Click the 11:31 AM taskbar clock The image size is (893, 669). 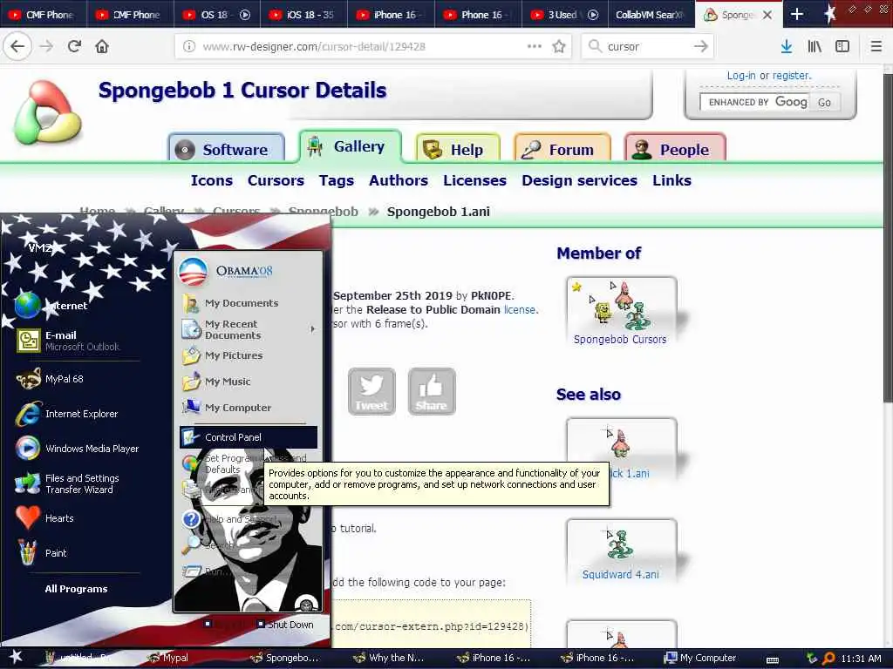click(861, 659)
